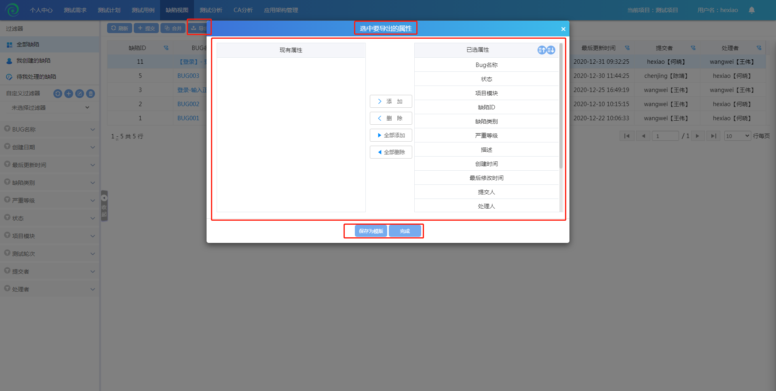Go to next page of table
Viewport: 776px width, 391px height.
(698, 136)
